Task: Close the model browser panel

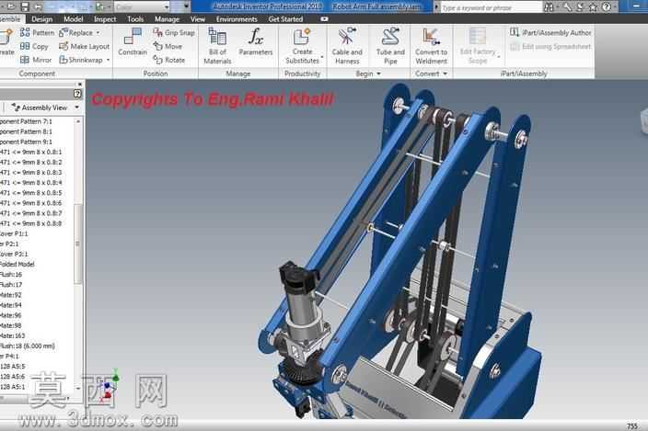Action: (80, 85)
